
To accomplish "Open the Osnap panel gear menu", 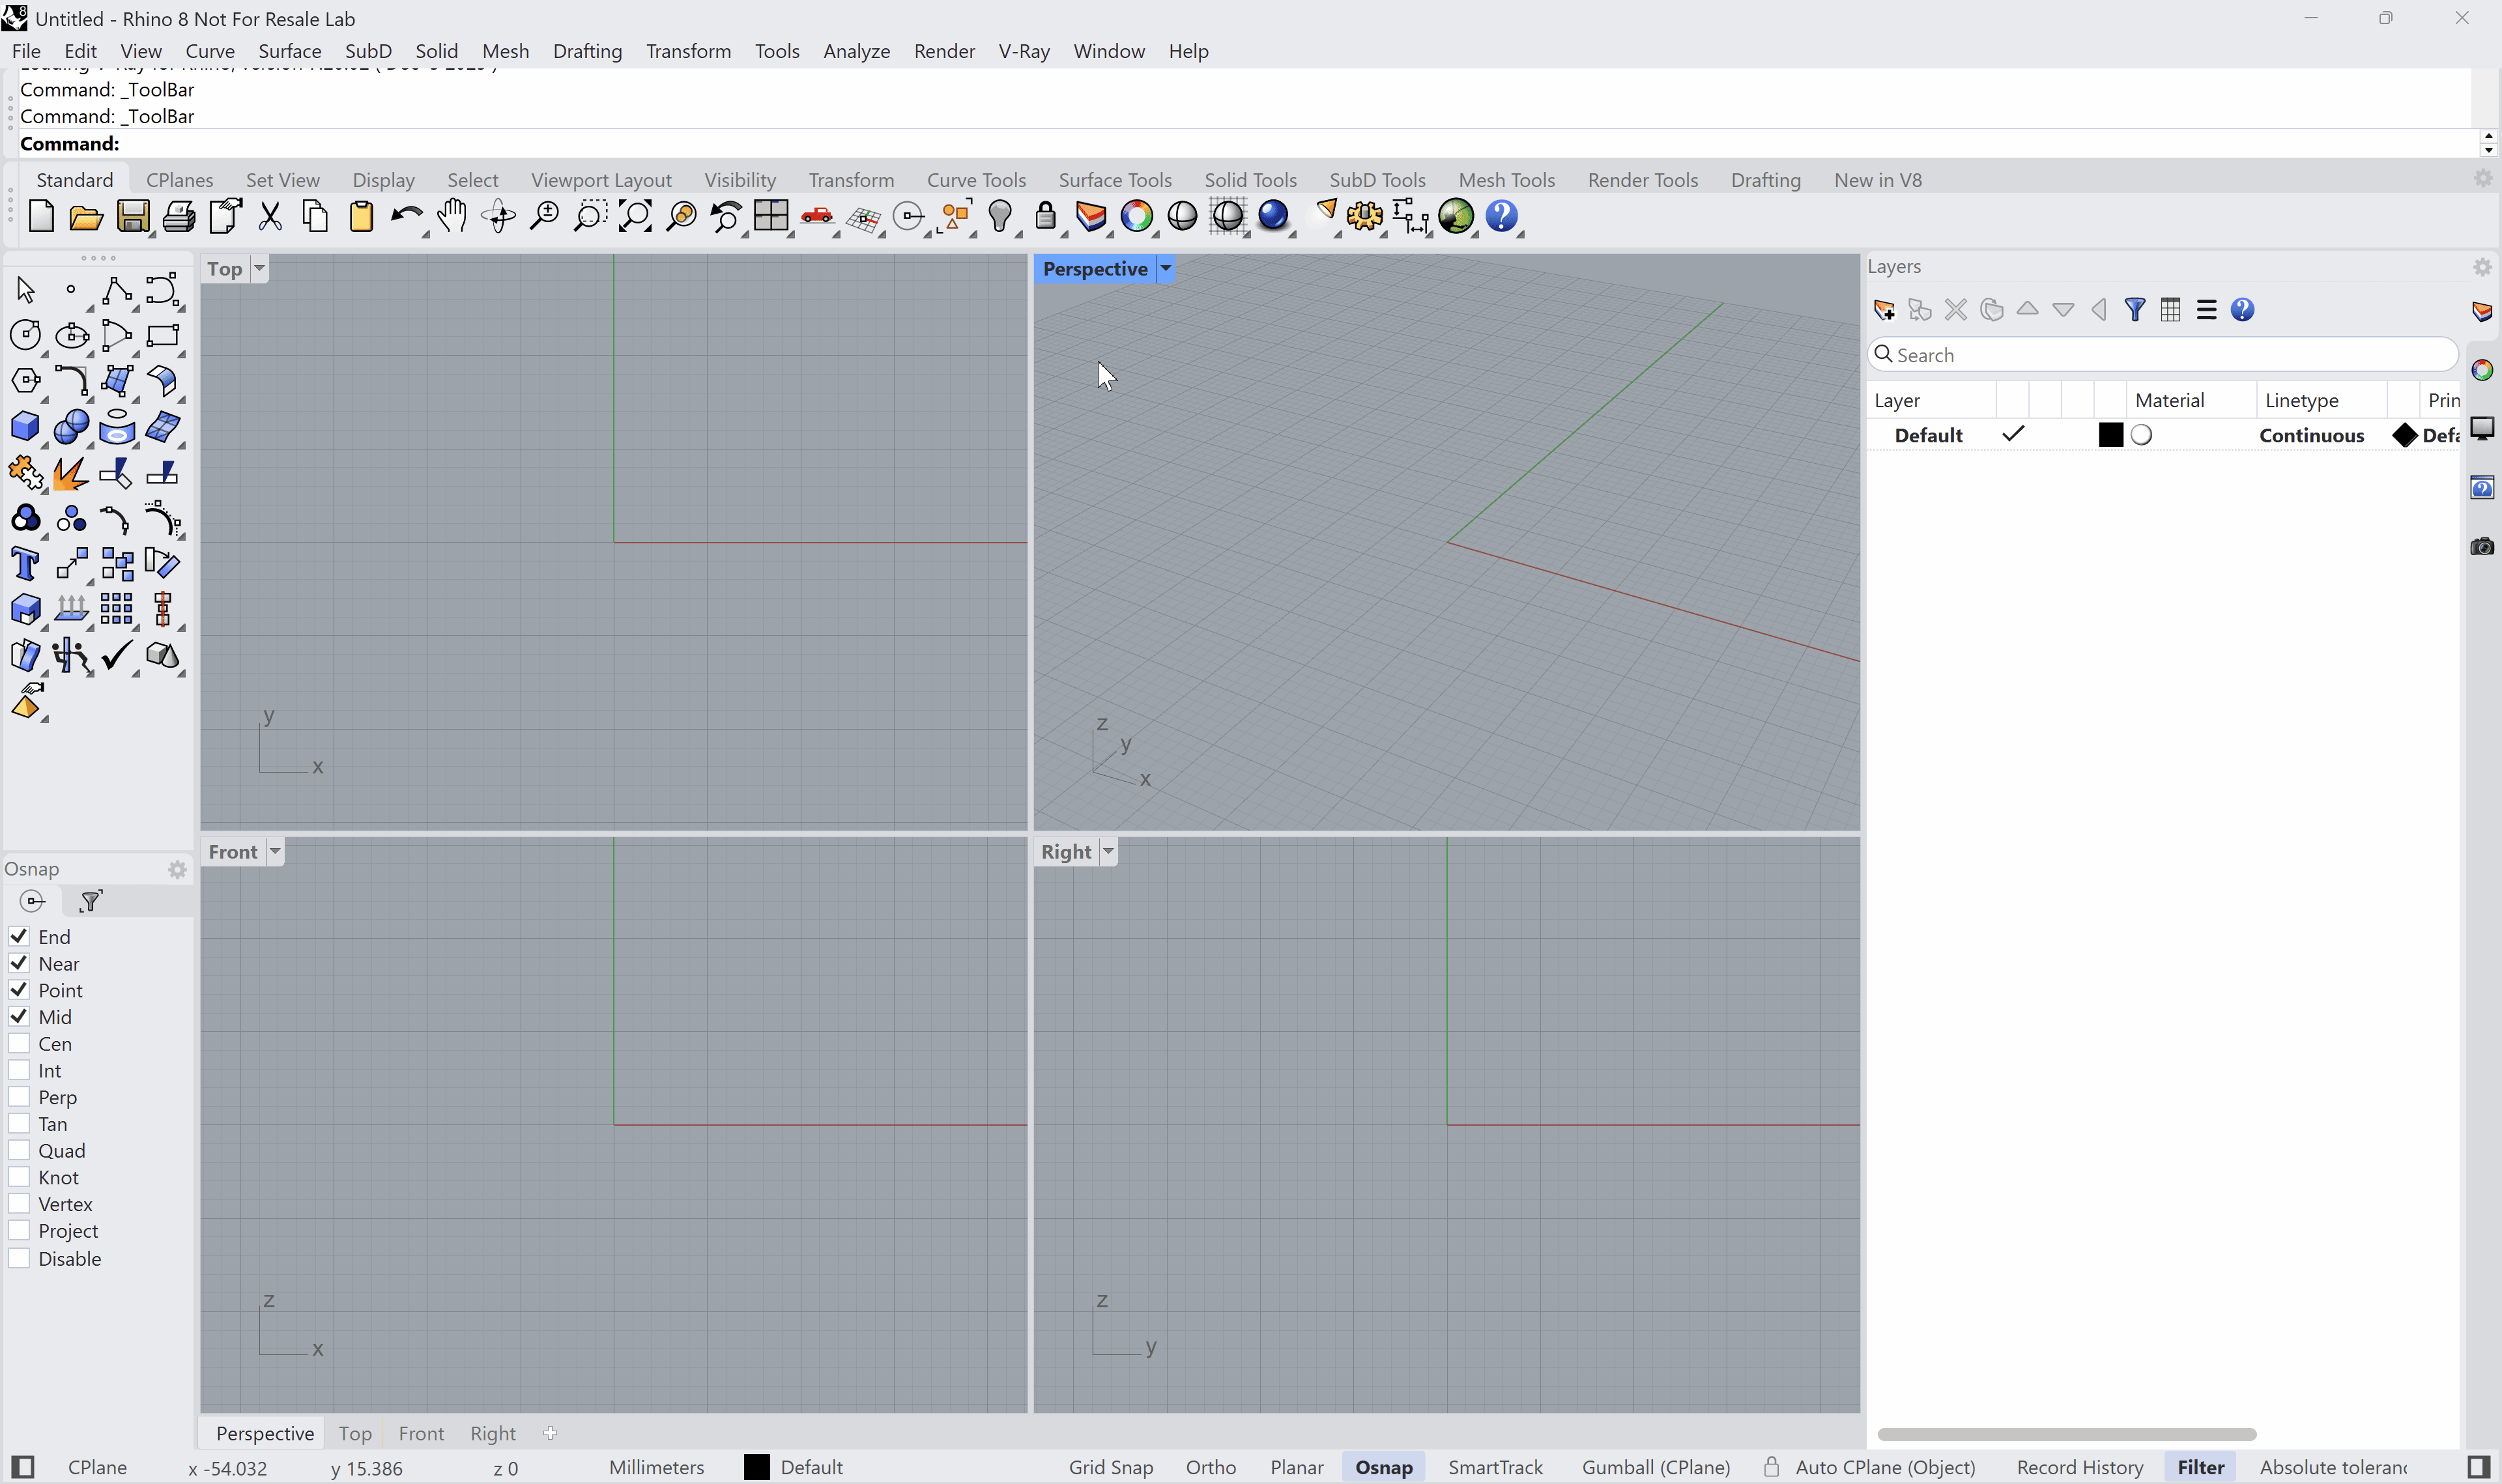I will click(177, 869).
